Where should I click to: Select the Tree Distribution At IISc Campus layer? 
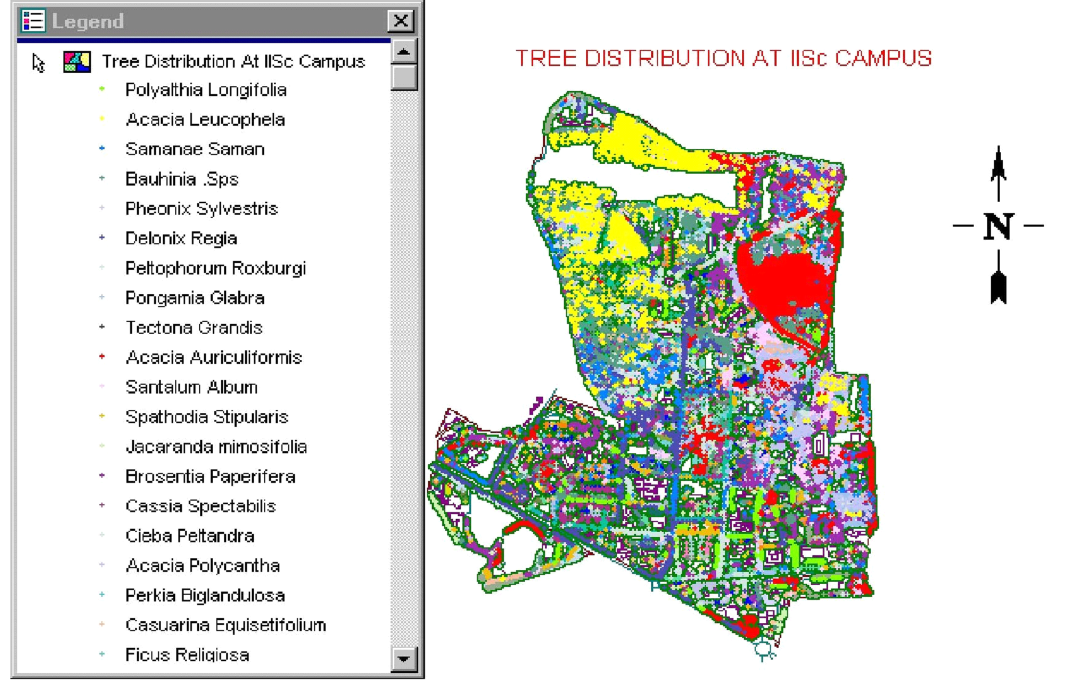233,61
